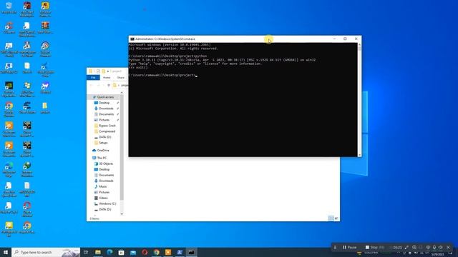Image resolution: width=458 pixels, height=257 pixels.
Task: Open the project folder on the desktop
Action: tap(45, 108)
